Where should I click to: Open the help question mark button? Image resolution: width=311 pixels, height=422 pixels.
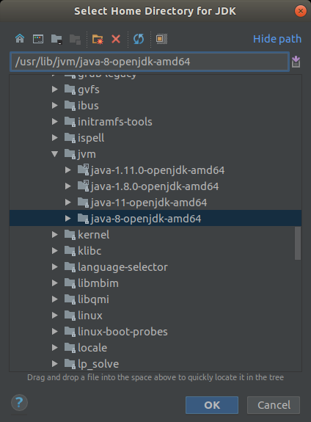[x=19, y=402]
